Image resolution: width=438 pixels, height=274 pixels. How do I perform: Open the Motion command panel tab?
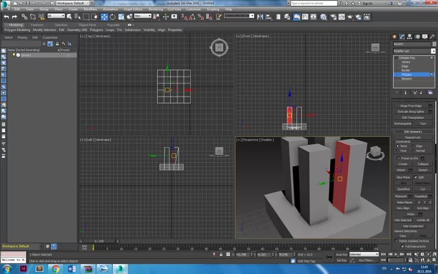click(x=417, y=37)
